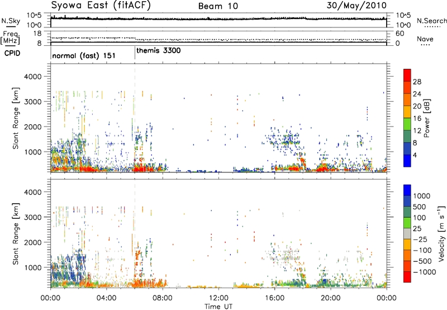Click the 'Syowa East (fitACF)' plot title

click(101, 6)
